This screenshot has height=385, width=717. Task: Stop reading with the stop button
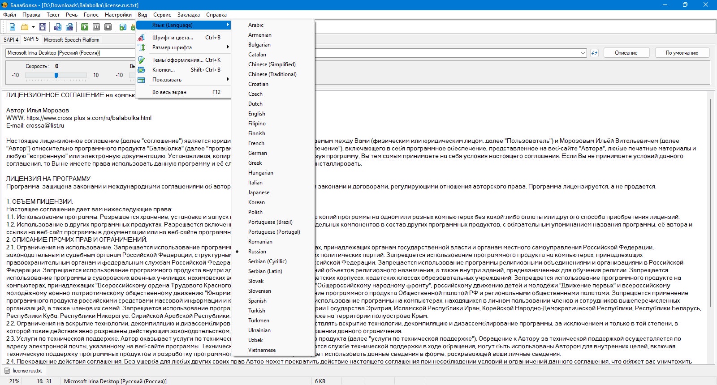[x=108, y=27]
